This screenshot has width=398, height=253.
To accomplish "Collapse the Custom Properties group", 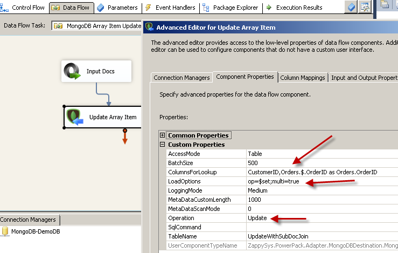I will (x=163, y=145).
